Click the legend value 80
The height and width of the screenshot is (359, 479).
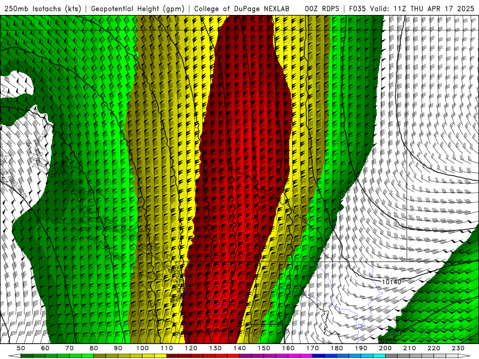tap(93, 348)
